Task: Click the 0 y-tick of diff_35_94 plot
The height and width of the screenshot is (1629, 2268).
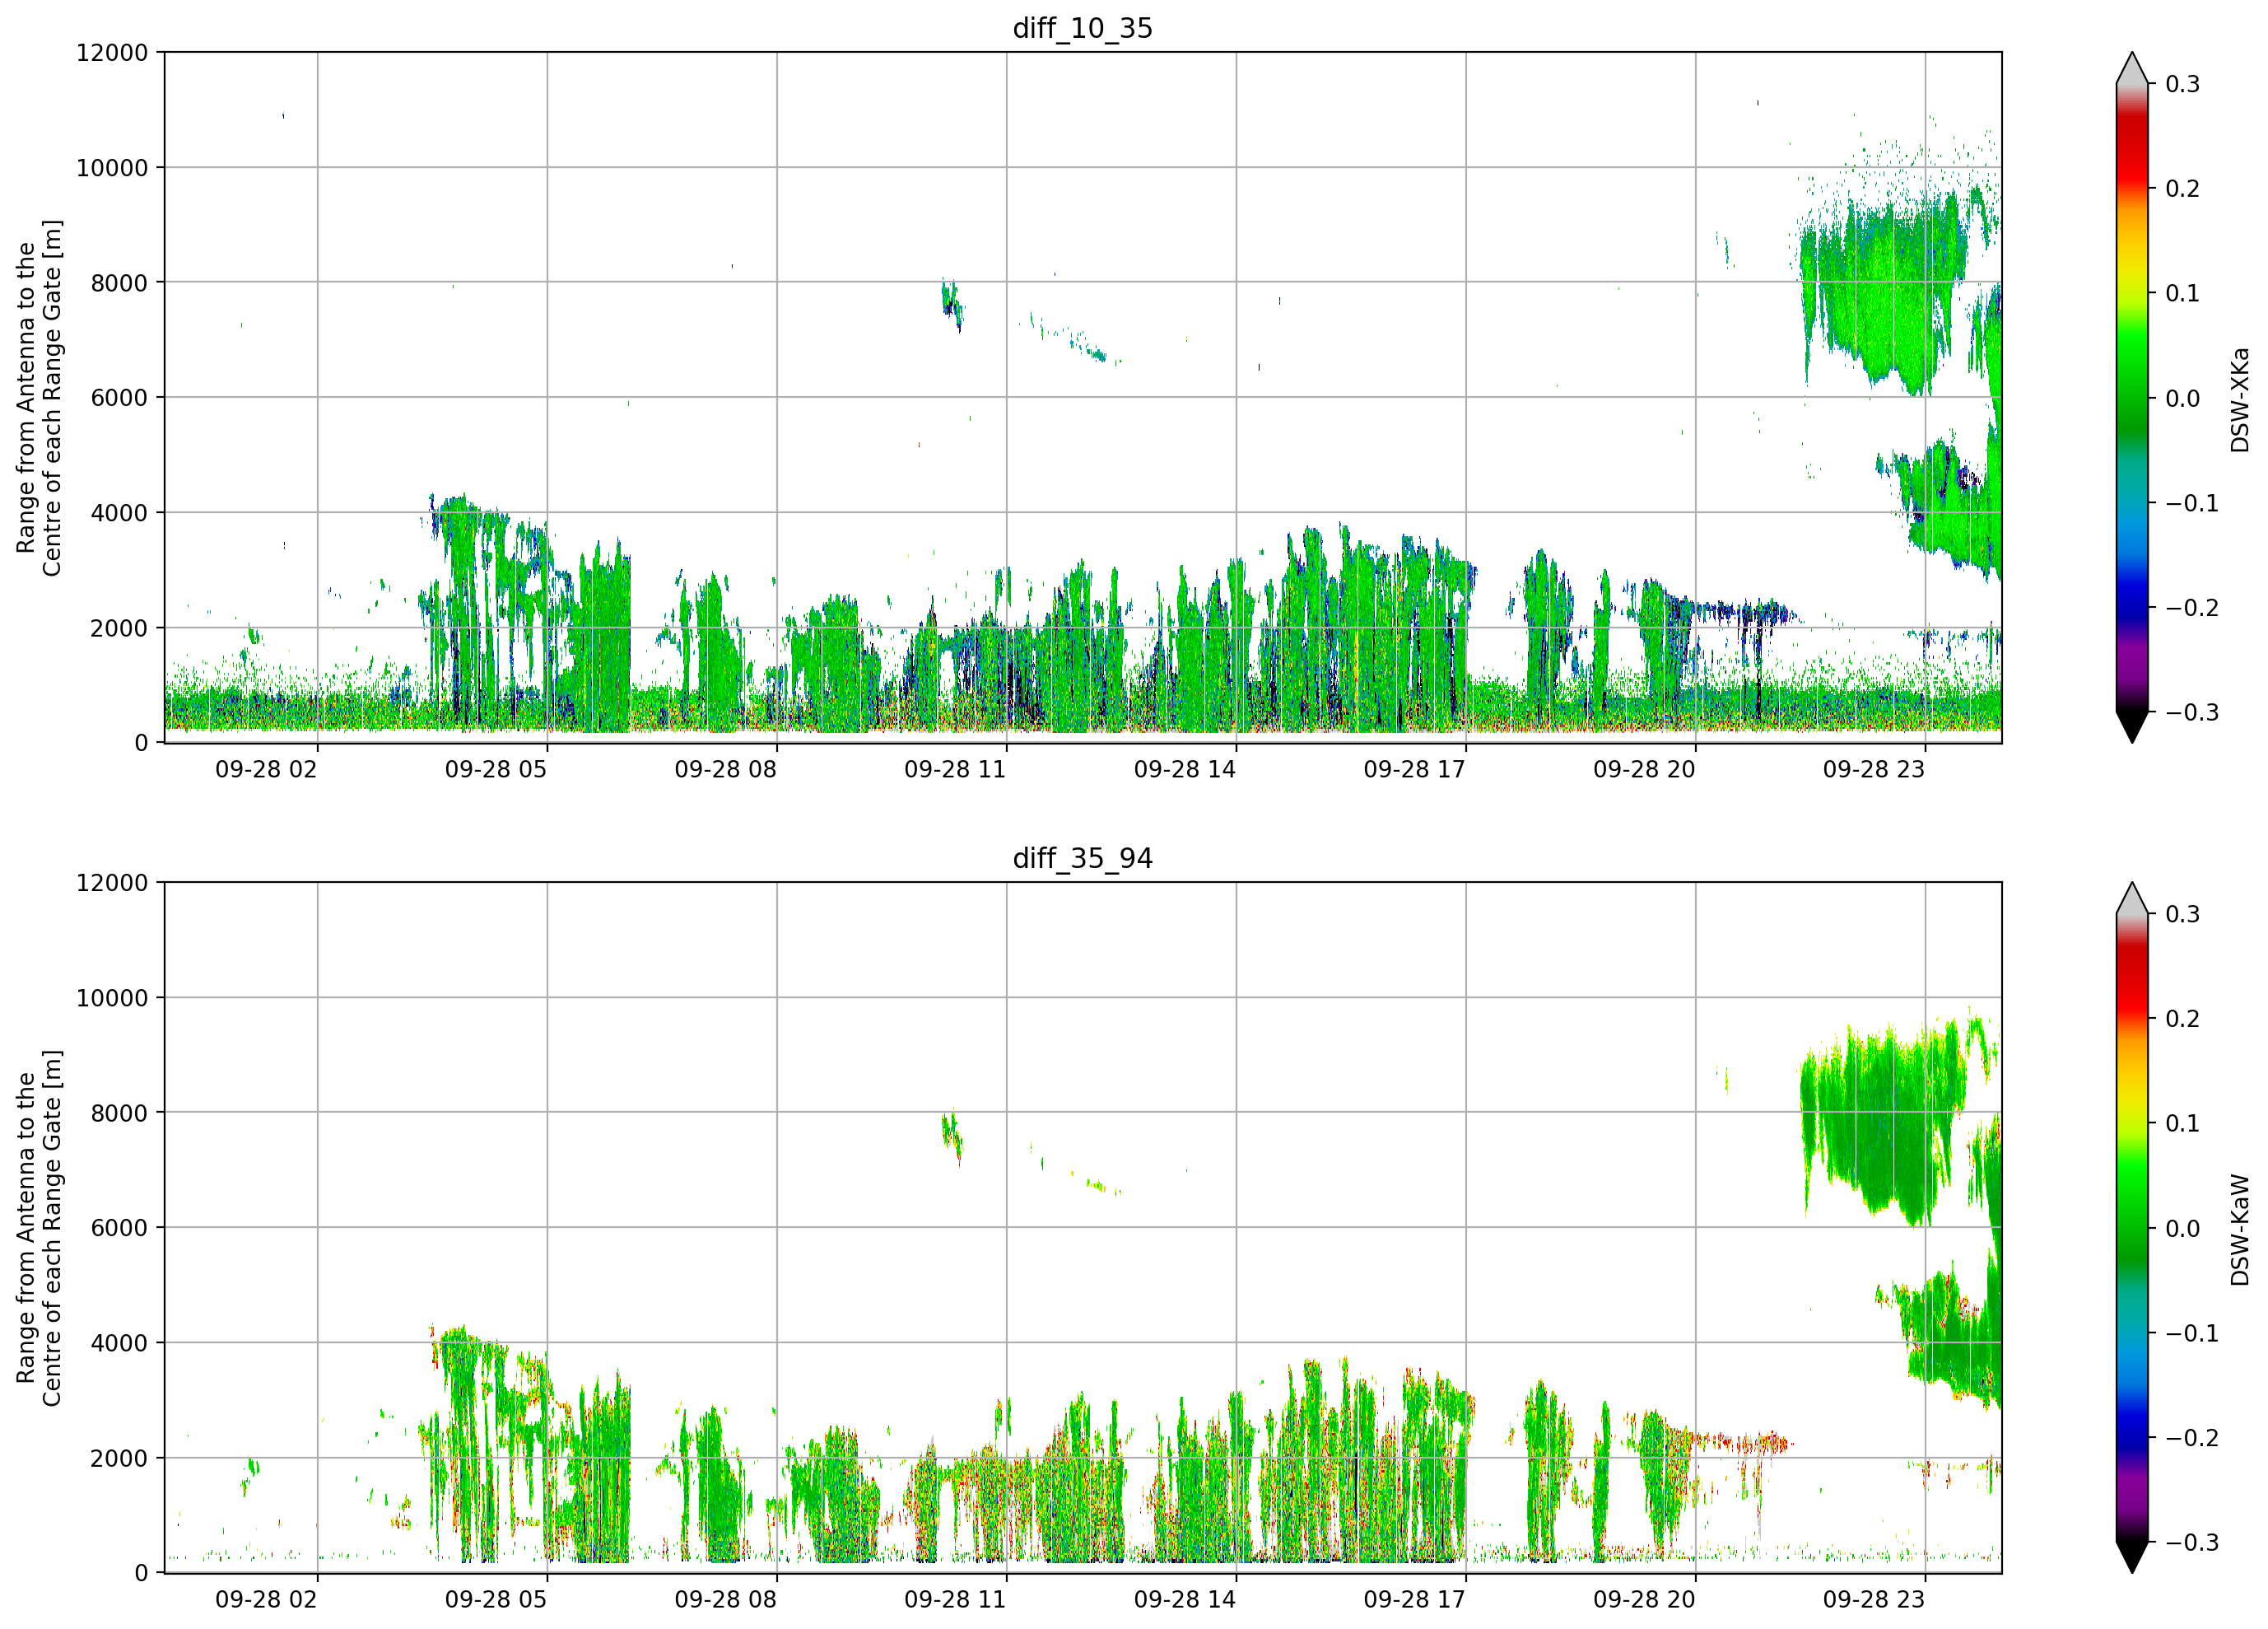Action: point(142,1574)
